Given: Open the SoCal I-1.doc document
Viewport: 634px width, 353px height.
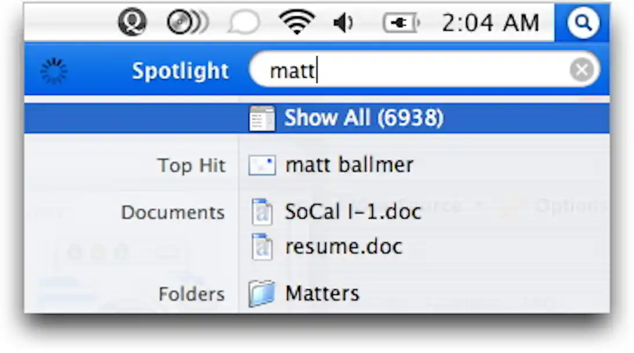Looking at the screenshot, I should 353,212.
